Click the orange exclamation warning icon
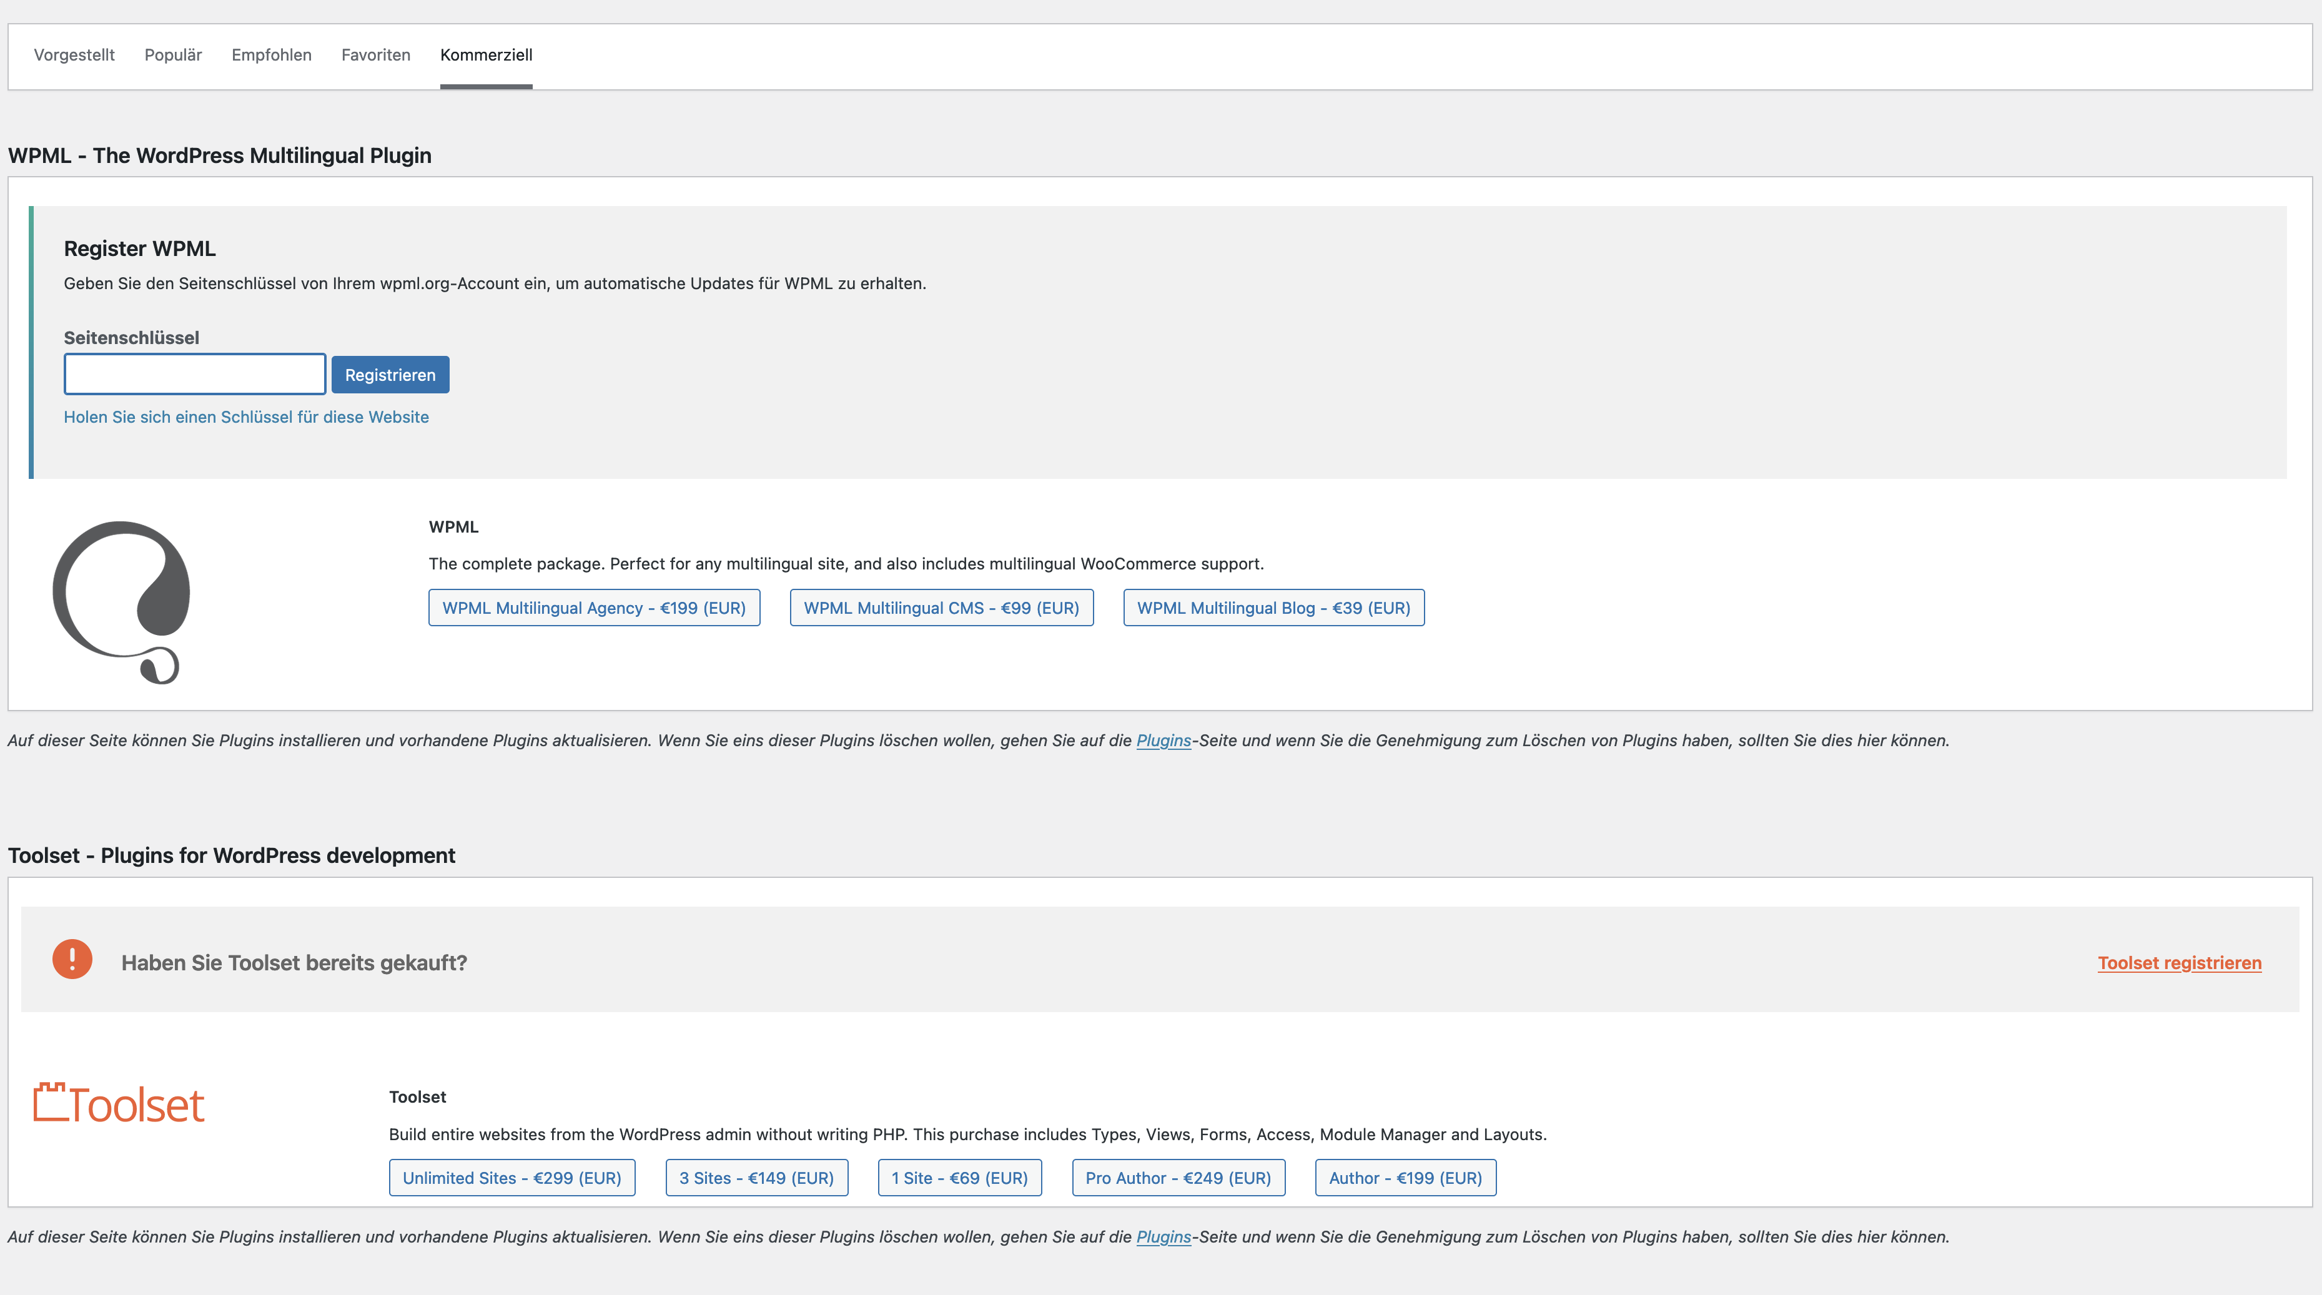The height and width of the screenshot is (1295, 2322). (x=72, y=959)
